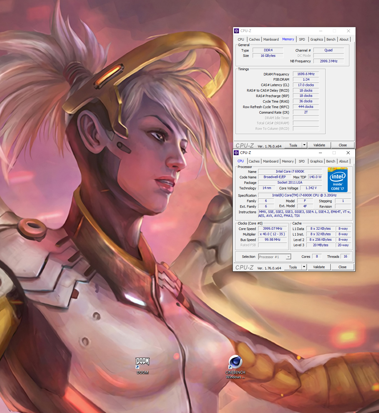Click the memory Size value 16 GBytes
Screen dimensions: 379x413
point(268,56)
